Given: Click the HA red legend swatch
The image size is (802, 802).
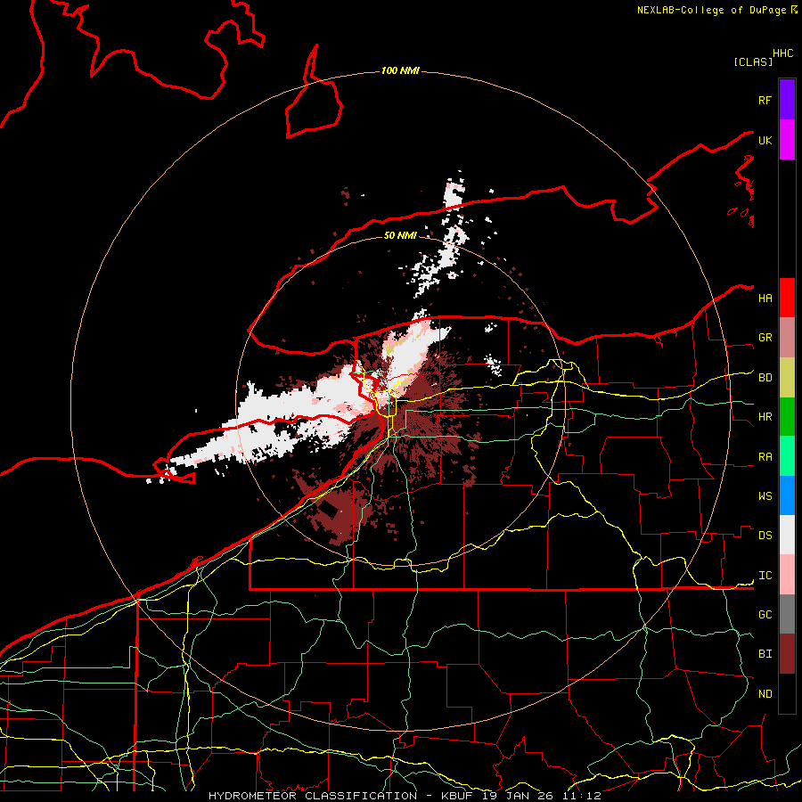Looking at the screenshot, I should tap(787, 298).
